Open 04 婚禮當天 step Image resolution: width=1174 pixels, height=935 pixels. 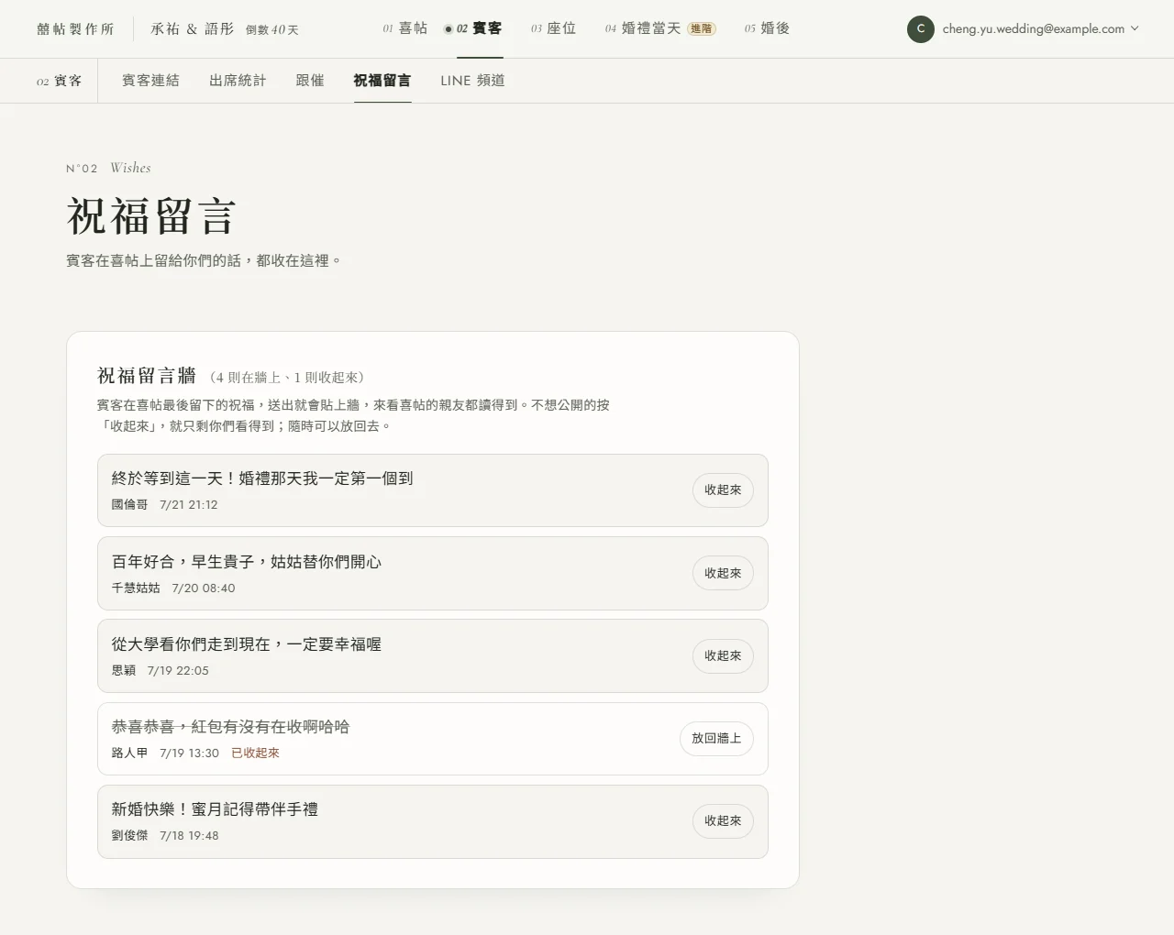[x=643, y=28]
